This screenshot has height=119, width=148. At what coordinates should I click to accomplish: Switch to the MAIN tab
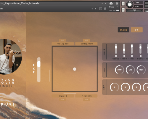123,30
